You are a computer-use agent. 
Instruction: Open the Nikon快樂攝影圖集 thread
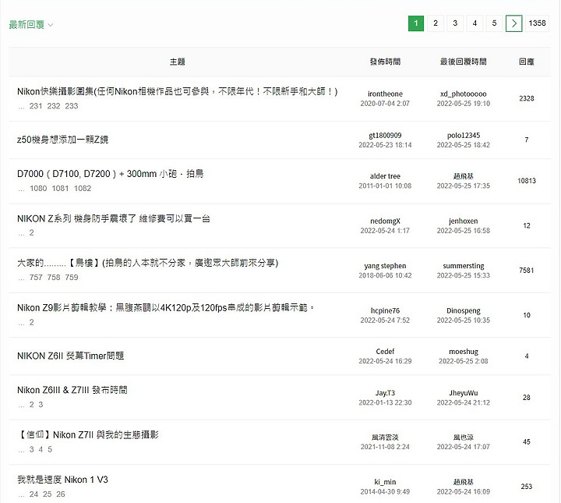point(177,92)
